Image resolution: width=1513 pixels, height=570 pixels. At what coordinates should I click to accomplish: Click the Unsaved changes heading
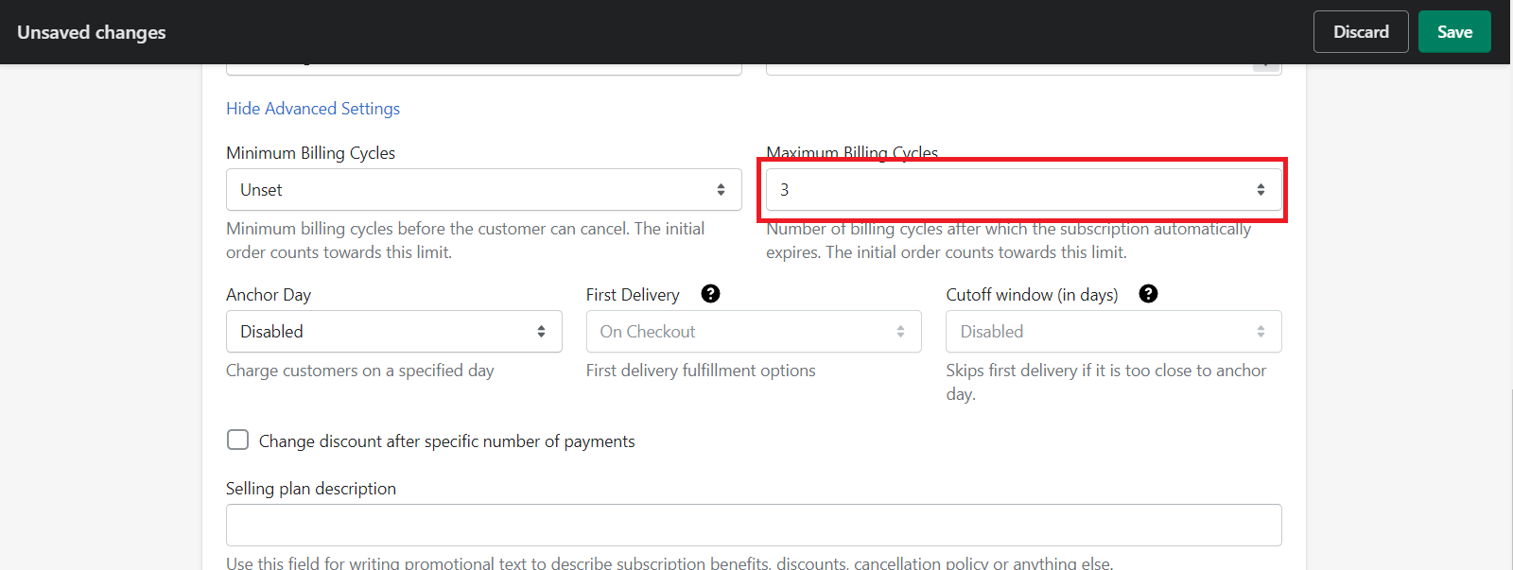pos(92,32)
